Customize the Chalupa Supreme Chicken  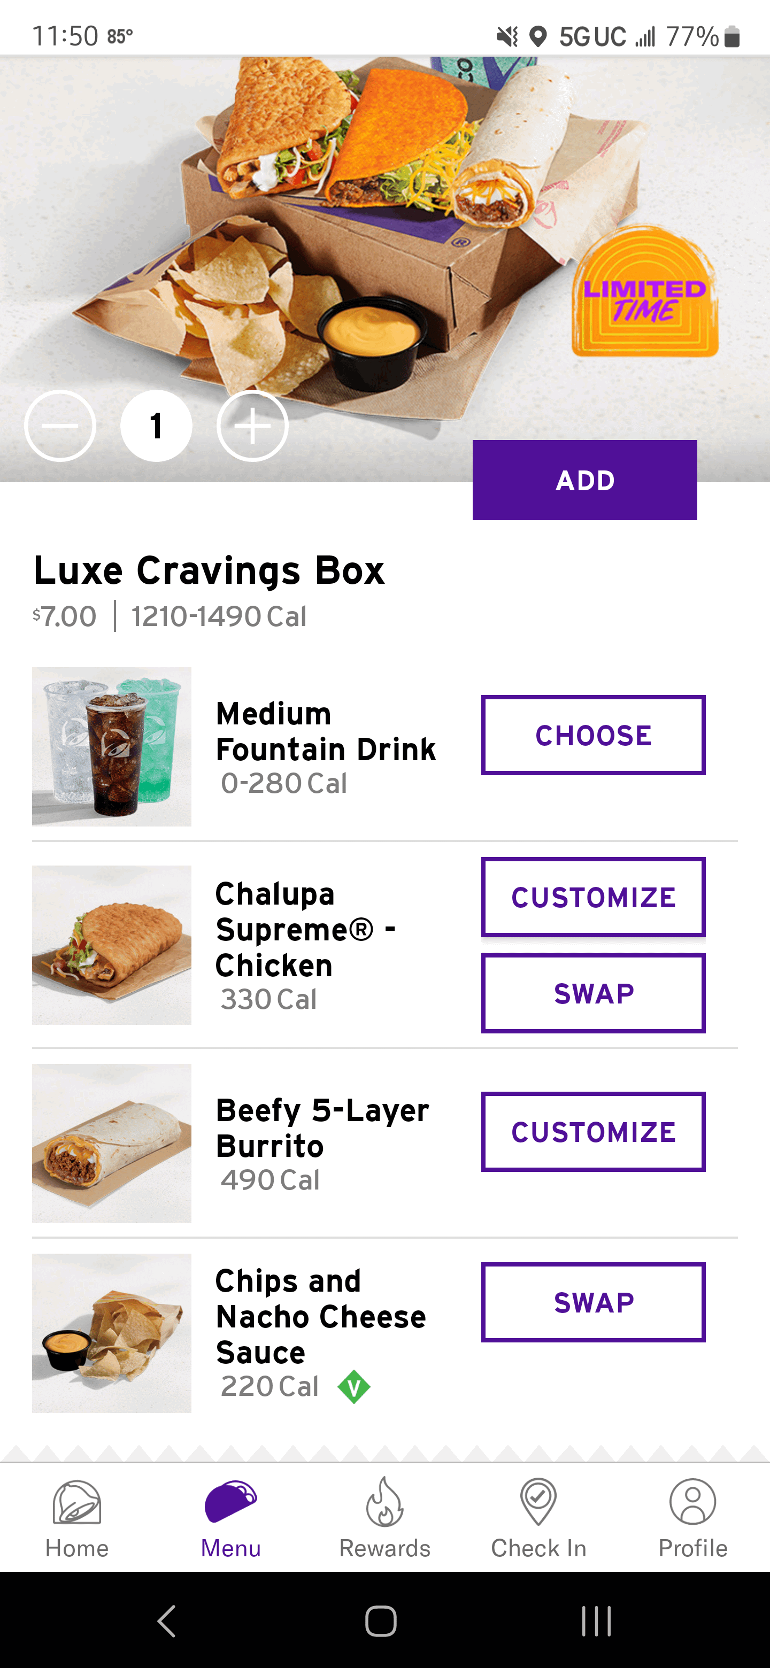pos(592,897)
